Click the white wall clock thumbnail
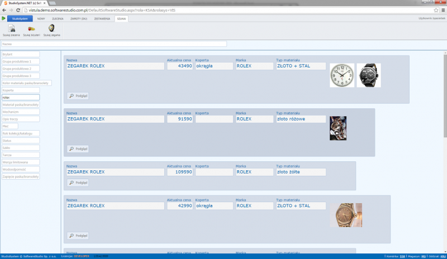Screen dimensions: 447x259 click(x=341, y=75)
